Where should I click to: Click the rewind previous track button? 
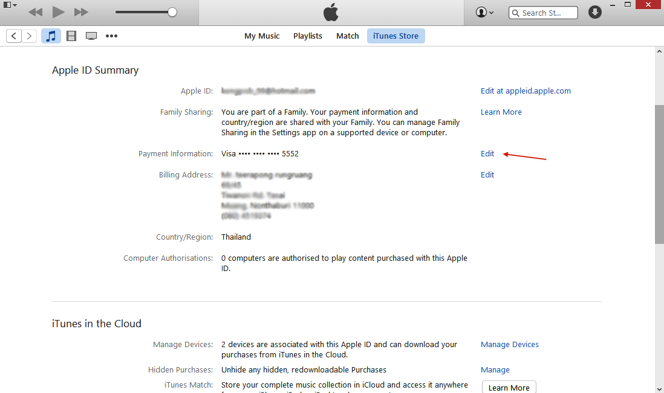(x=36, y=12)
